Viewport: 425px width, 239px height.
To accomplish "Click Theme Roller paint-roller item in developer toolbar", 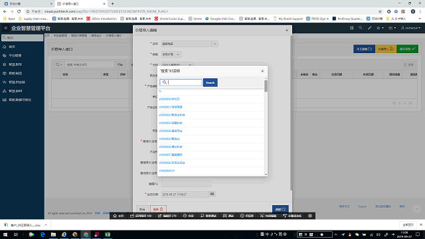I will [292, 216].
